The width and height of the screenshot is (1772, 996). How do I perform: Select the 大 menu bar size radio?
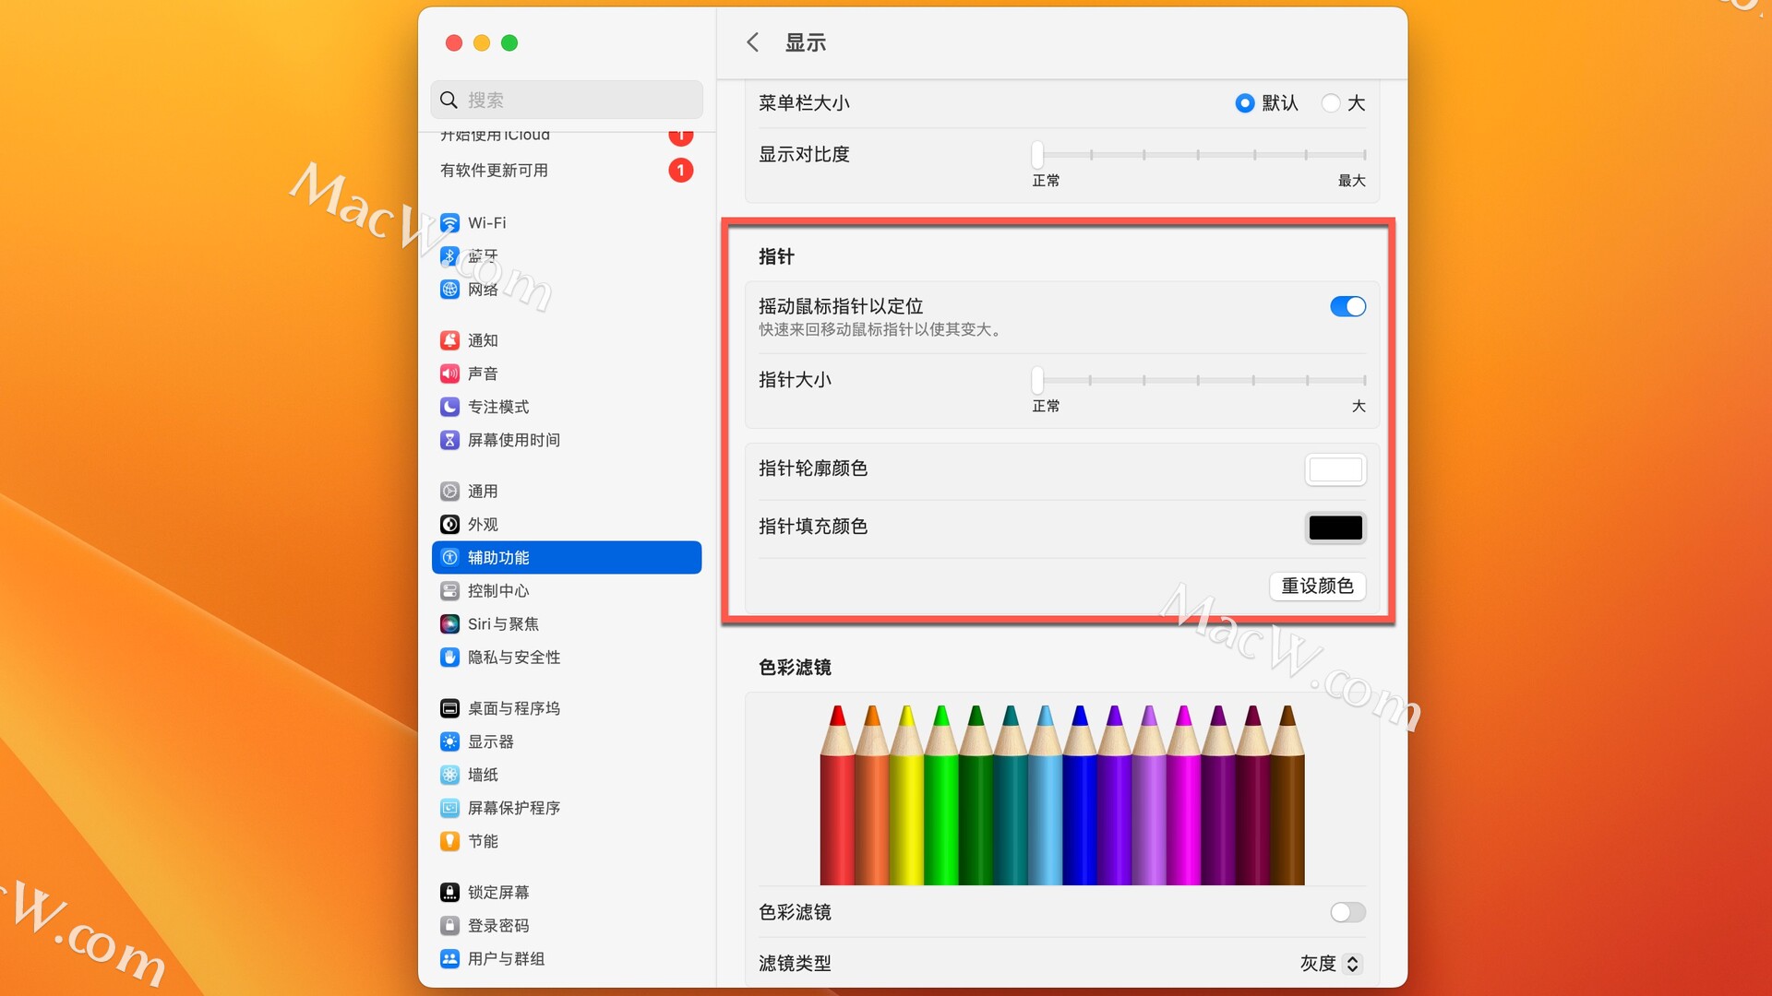pyautogui.click(x=1331, y=103)
